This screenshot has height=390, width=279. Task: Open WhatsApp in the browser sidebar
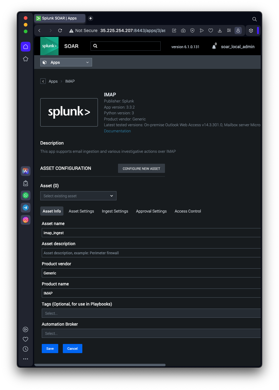26,195
